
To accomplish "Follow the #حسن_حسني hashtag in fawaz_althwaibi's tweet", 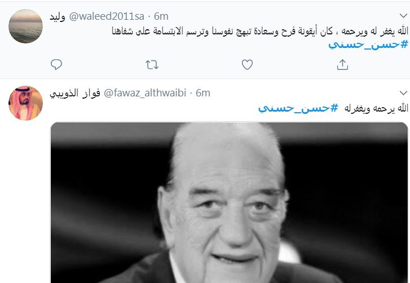I will click(298, 108).
